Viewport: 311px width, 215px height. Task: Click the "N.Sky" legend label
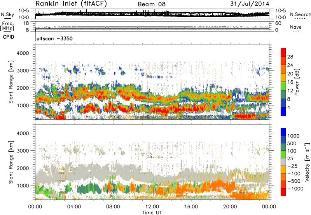pyautogui.click(x=7, y=14)
